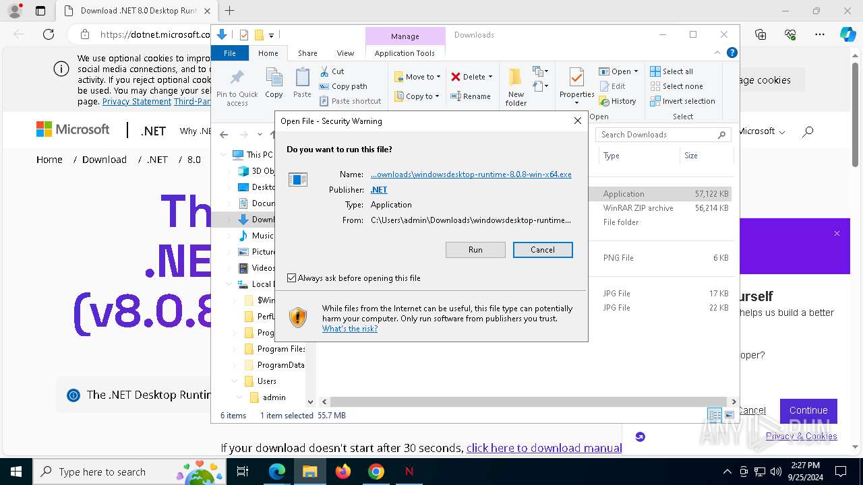The height and width of the screenshot is (485, 863).
Task: Uncheck Always ask before opening this file
Action: point(291,278)
